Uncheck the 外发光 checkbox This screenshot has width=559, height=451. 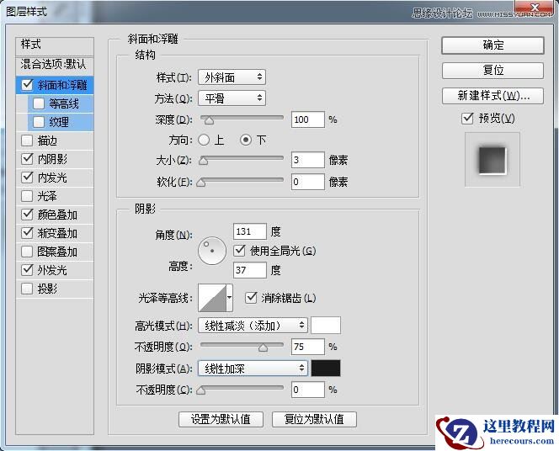coord(27,270)
